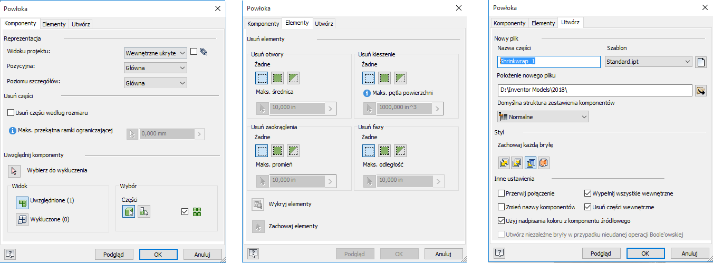Screen dimensions: 713x263
Task: Open help in the Komponenty dialog
Action: tap(10, 254)
